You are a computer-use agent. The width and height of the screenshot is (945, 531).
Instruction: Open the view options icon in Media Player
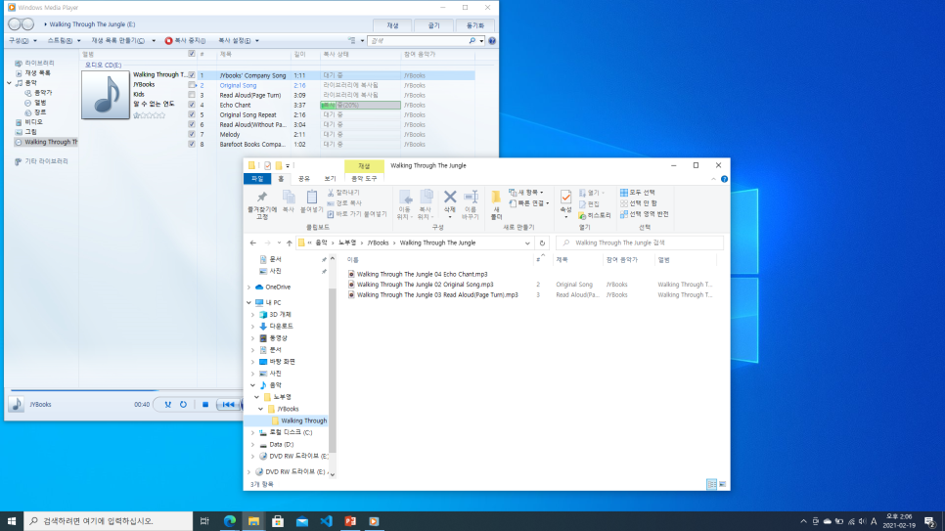(x=352, y=40)
